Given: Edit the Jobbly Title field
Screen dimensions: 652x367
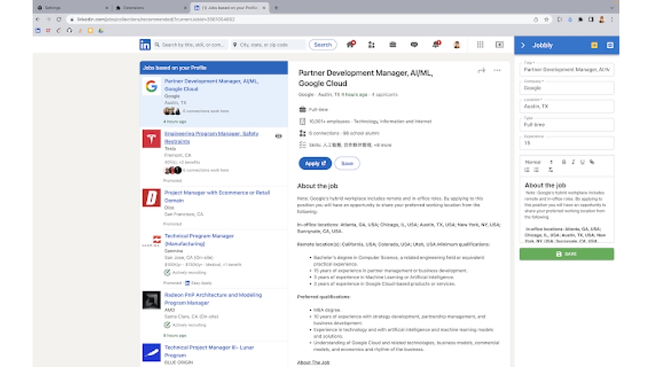Looking at the screenshot, I should [x=567, y=69].
